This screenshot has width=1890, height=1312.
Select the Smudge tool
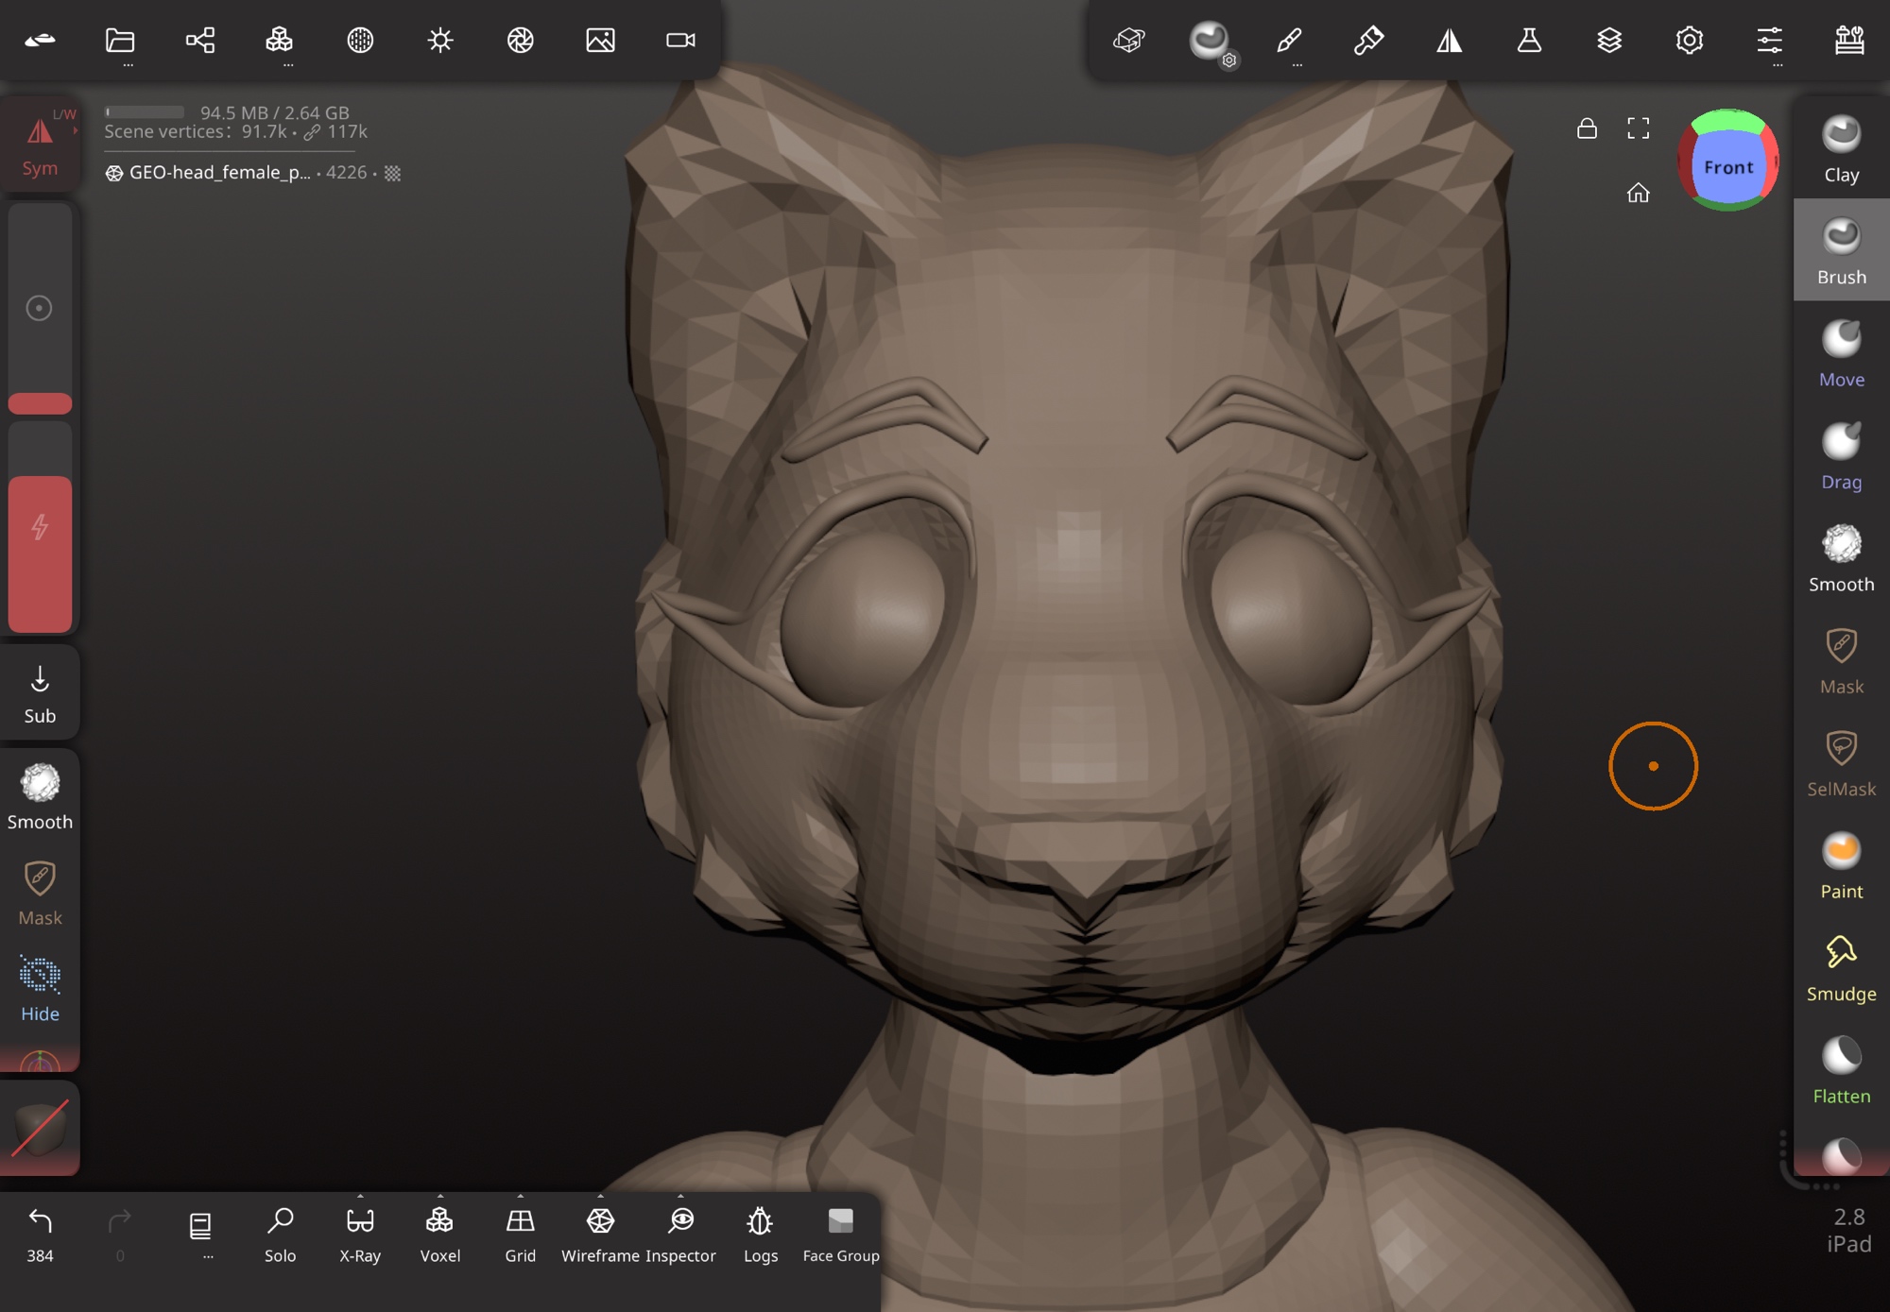coord(1840,968)
